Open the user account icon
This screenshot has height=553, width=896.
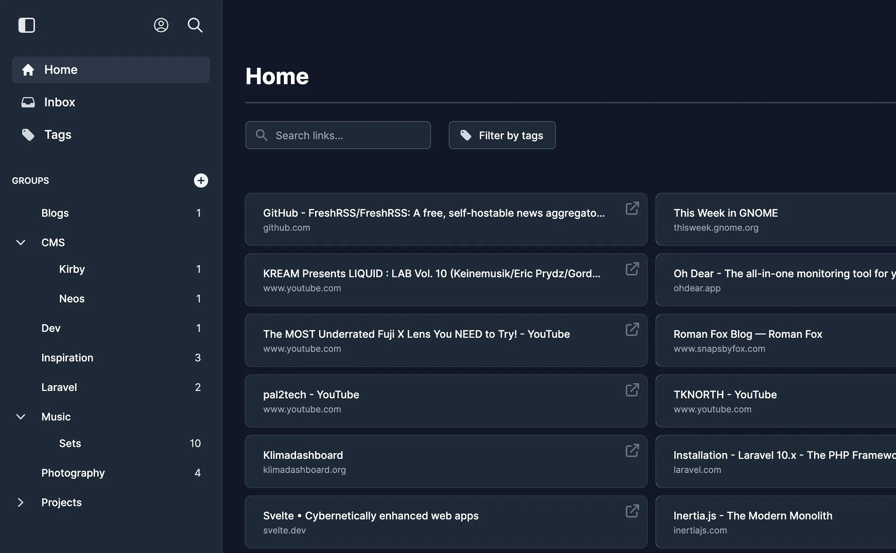coord(161,25)
